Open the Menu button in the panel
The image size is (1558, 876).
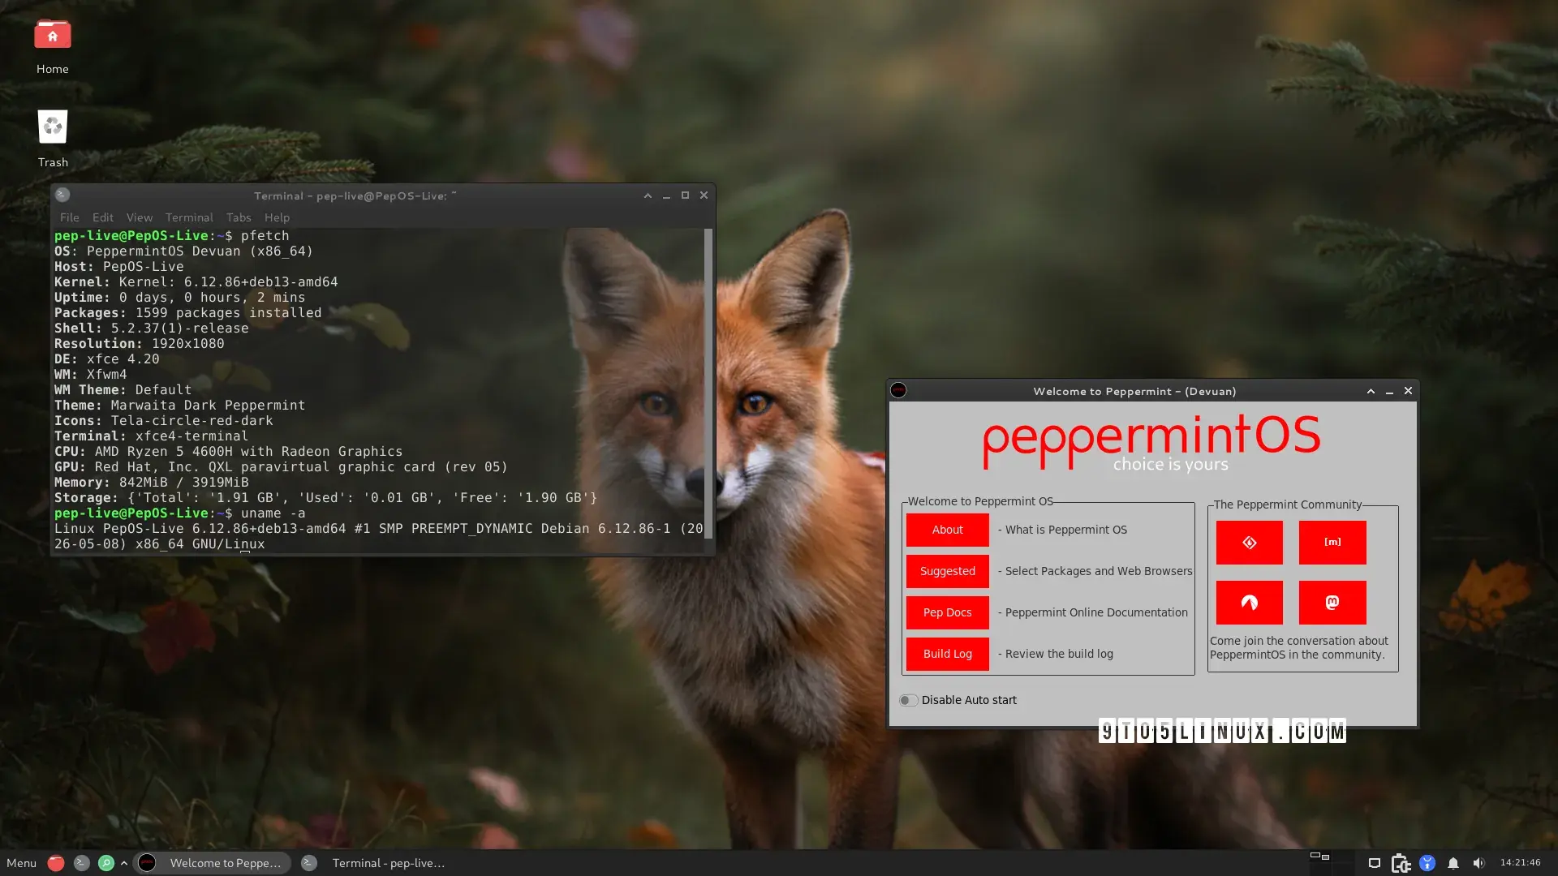[x=22, y=863]
